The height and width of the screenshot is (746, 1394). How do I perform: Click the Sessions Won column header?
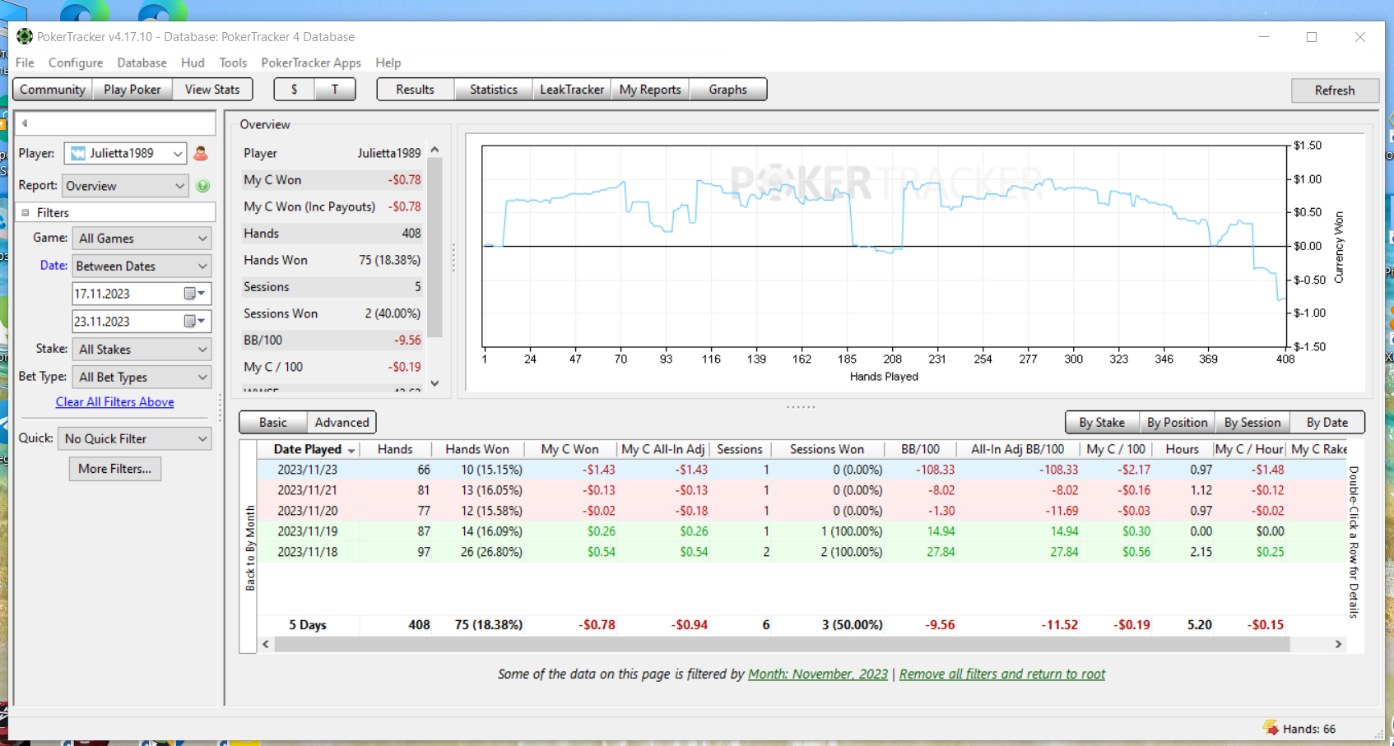(x=827, y=449)
